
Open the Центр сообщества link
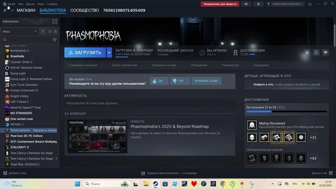tap(124, 65)
